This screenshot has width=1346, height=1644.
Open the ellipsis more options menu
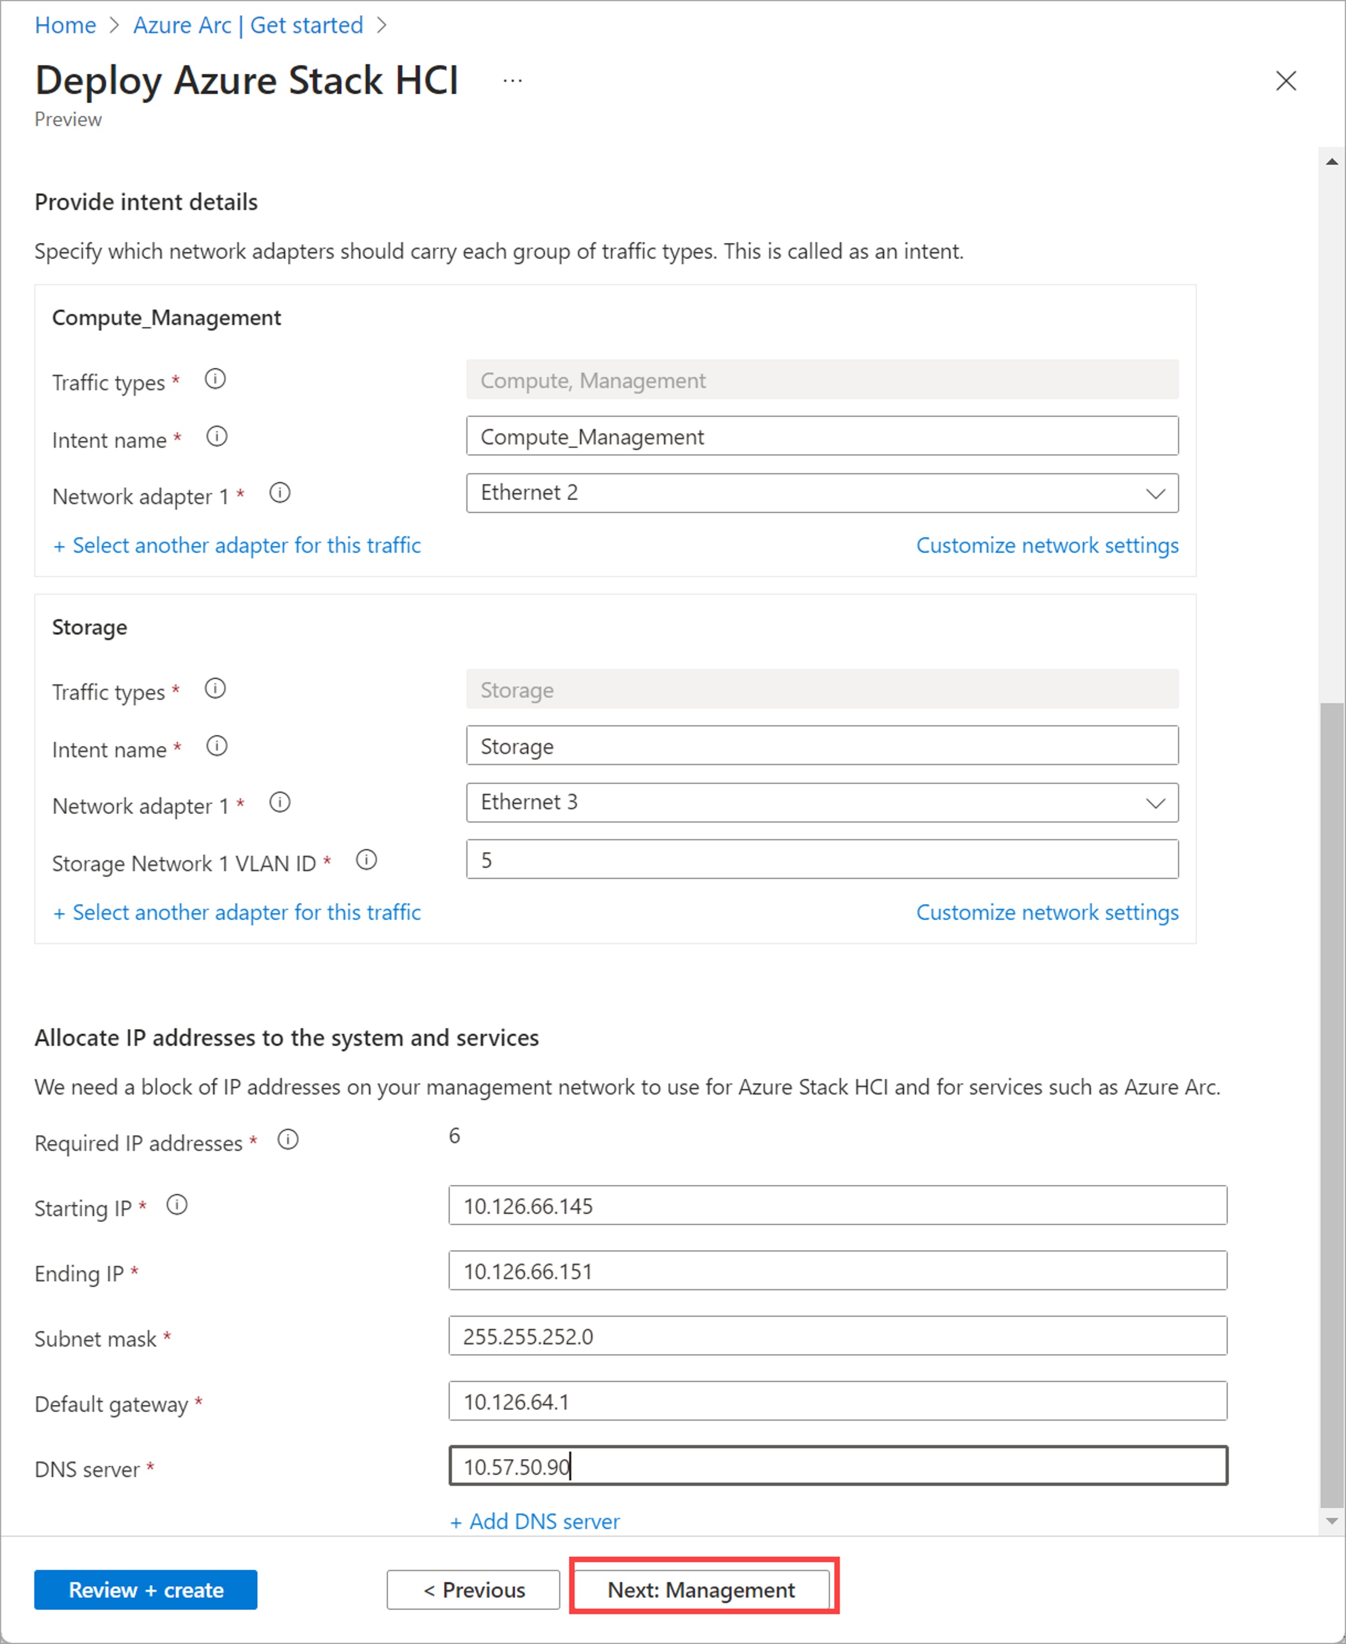tap(513, 81)
